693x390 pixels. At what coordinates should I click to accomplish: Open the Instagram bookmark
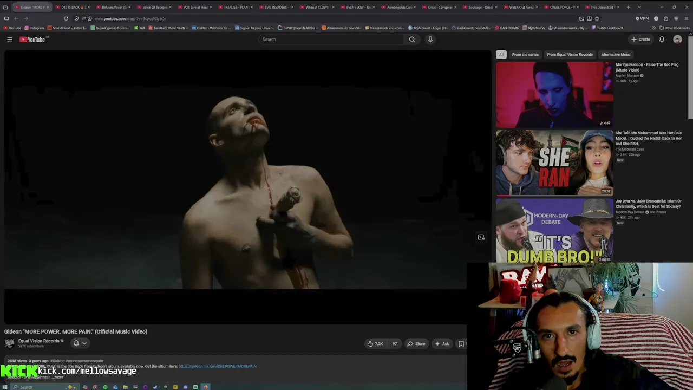(34, 28)
